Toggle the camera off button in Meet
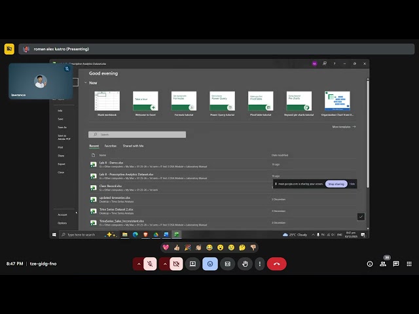 click(175, 264)
